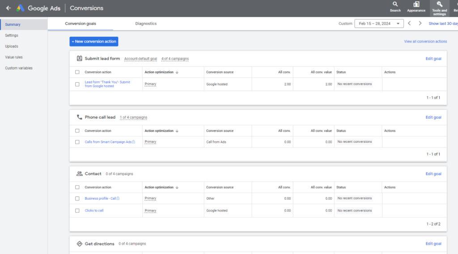Click the New conversion action button
Screen dimensions: 458x254
point(94,42)
